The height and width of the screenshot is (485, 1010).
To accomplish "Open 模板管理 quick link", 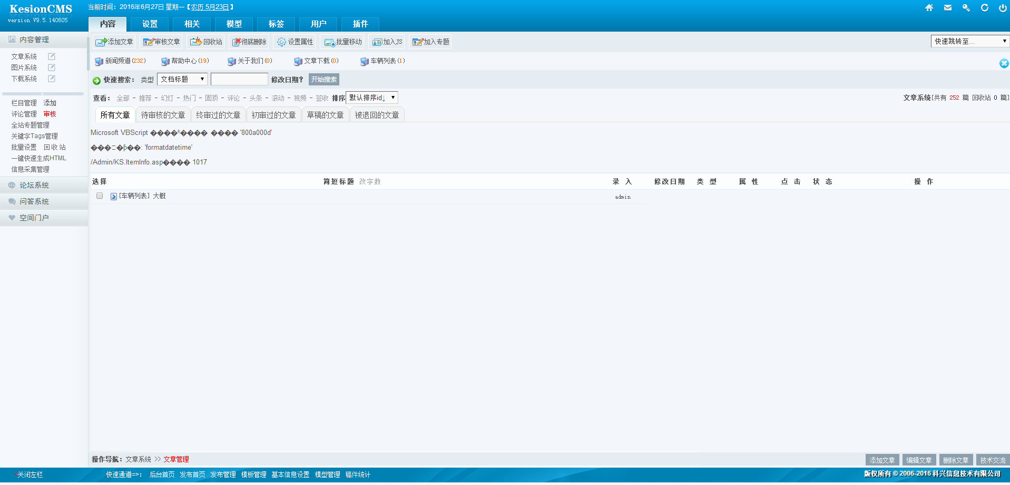I will tap(253, 474).
